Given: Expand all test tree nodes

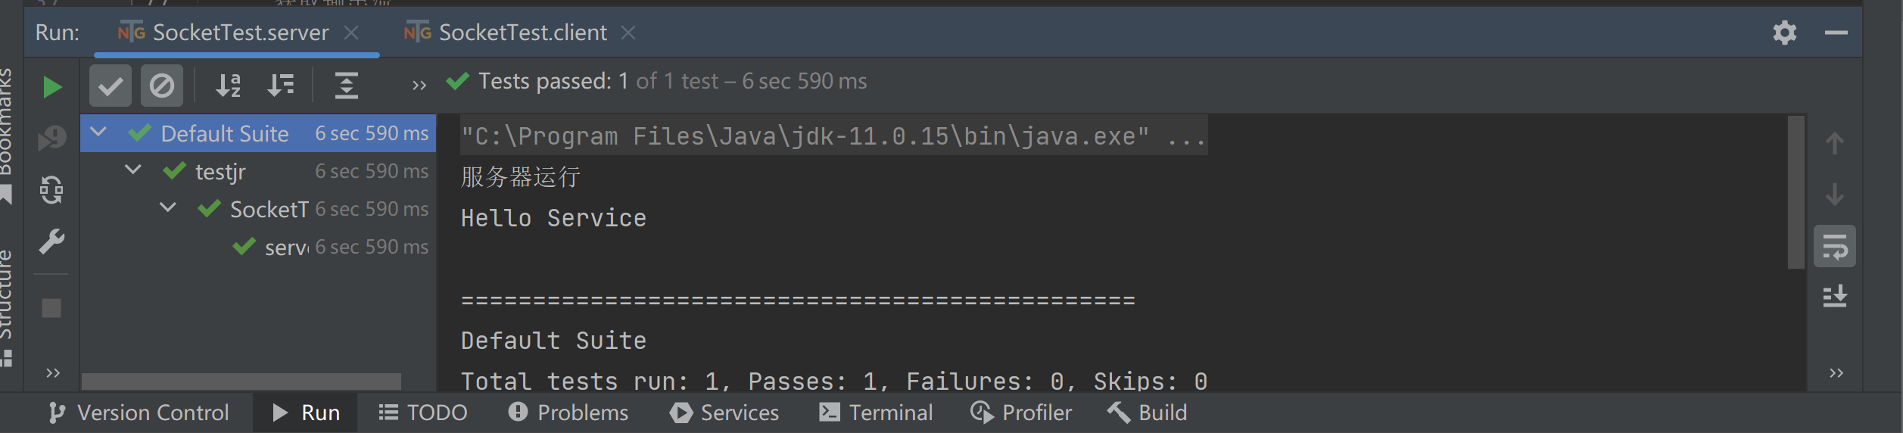Looking at the screenshot, I should [x=347, y=86].
